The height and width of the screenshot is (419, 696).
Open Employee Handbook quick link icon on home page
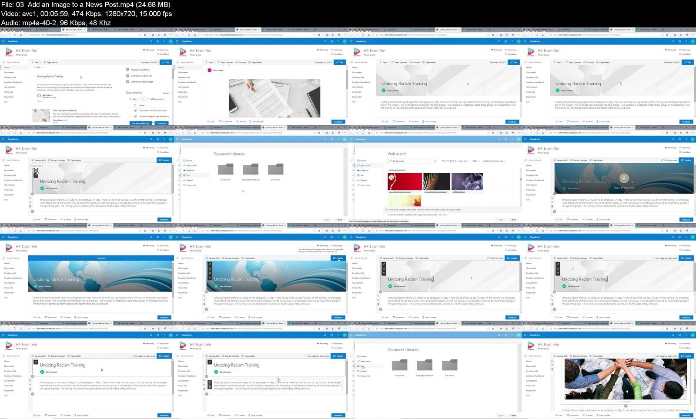coord(127,70)
